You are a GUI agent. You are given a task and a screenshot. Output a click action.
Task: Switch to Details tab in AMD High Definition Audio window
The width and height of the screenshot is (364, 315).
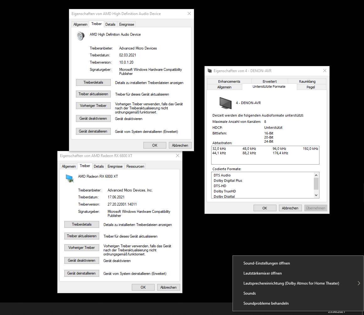coord(110,24)
